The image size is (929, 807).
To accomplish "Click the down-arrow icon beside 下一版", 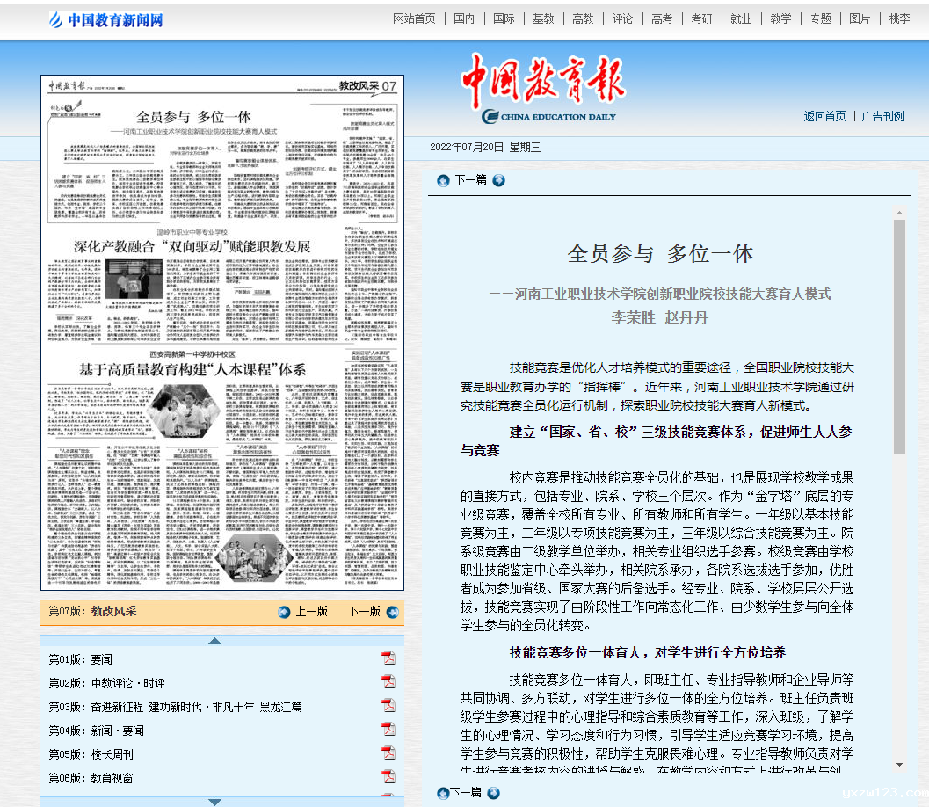I will point(392,611).
